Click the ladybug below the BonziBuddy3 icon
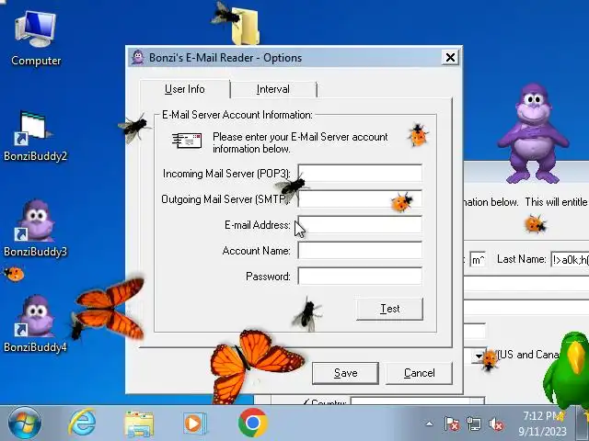 [x=14, y=274]
